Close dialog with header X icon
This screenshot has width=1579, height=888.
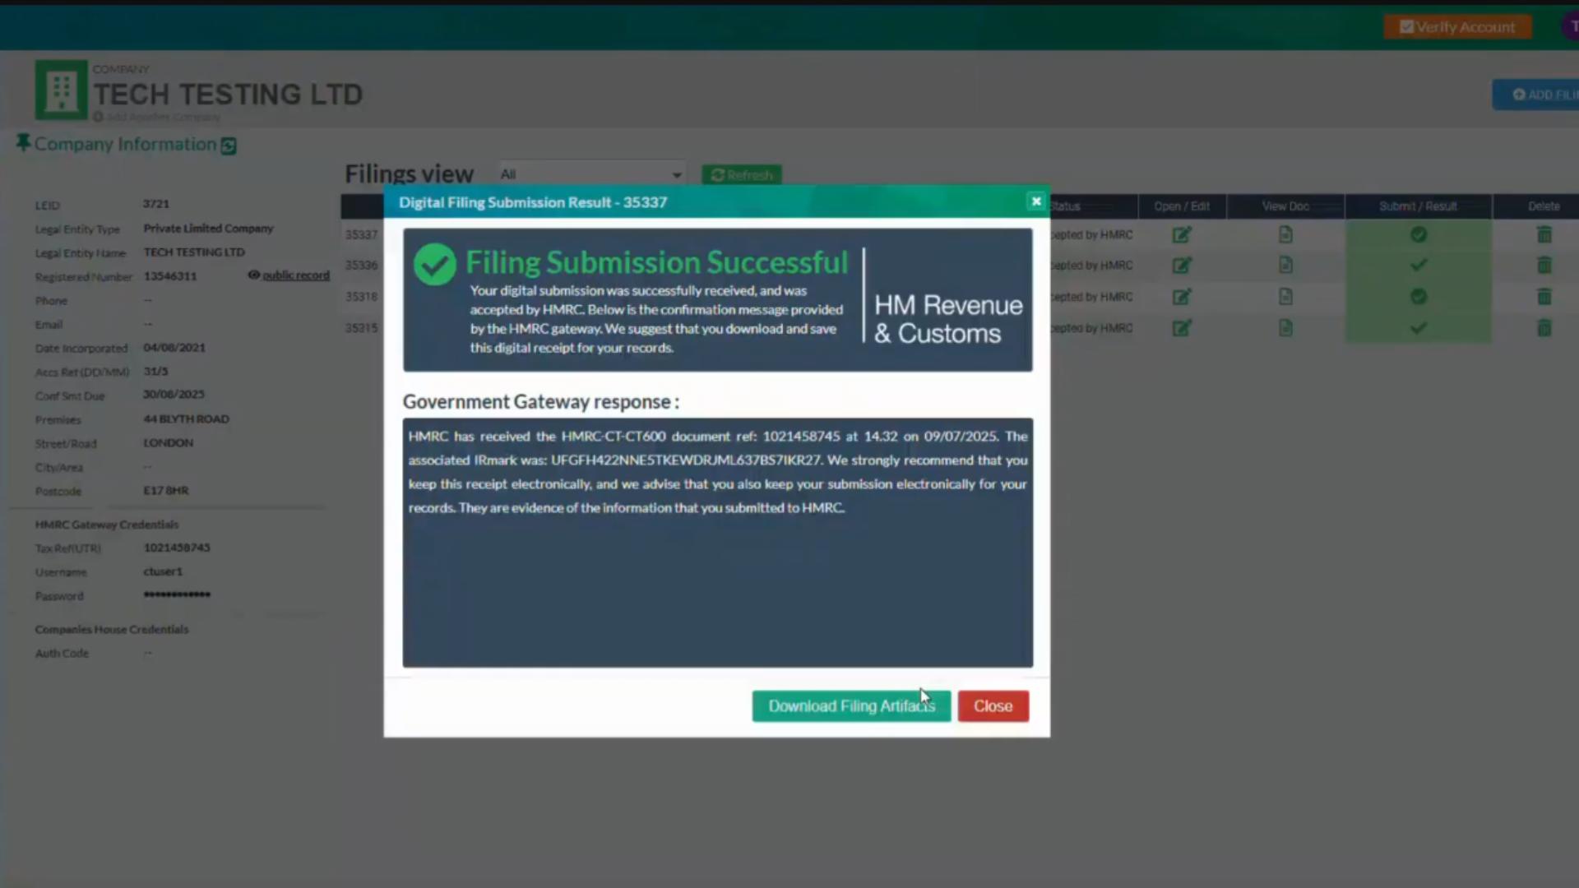1036,201
